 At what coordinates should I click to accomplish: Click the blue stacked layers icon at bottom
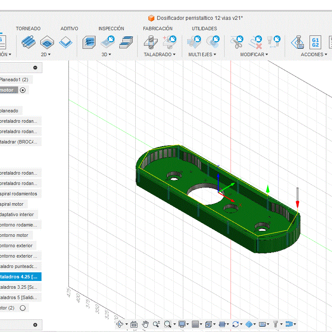[x=222, y=324]
